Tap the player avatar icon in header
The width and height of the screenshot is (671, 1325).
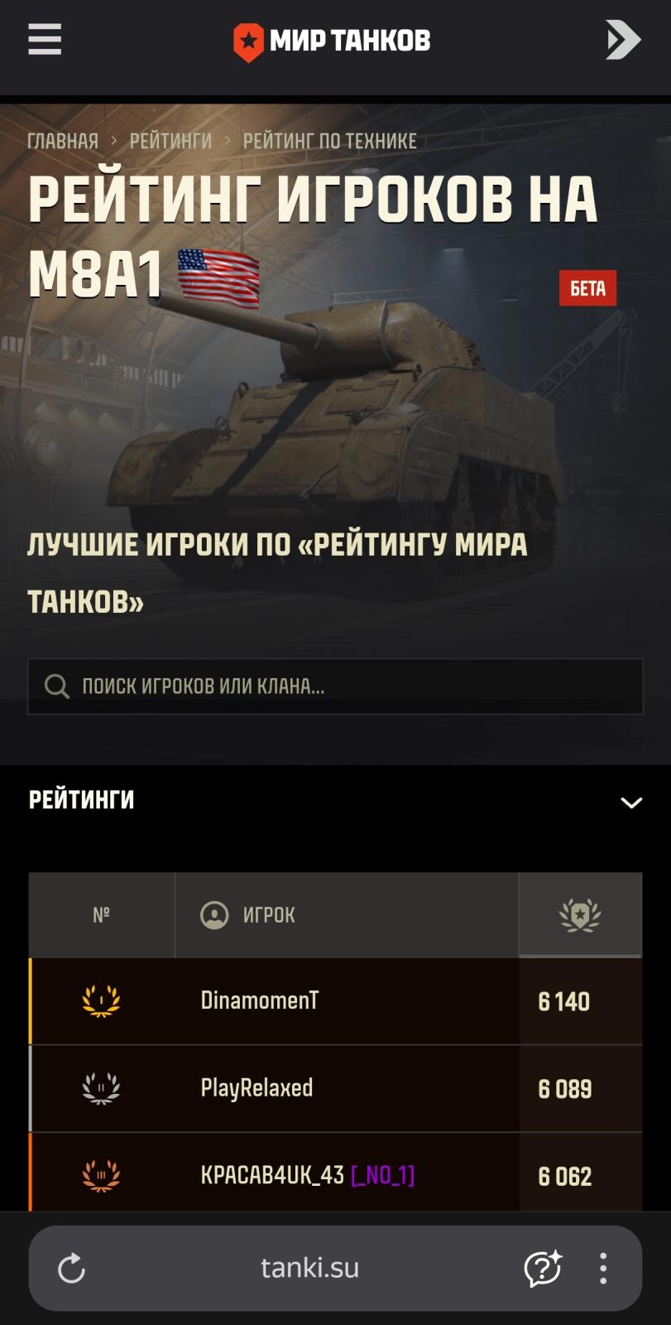pyautogui.click(x=214, y=915)
